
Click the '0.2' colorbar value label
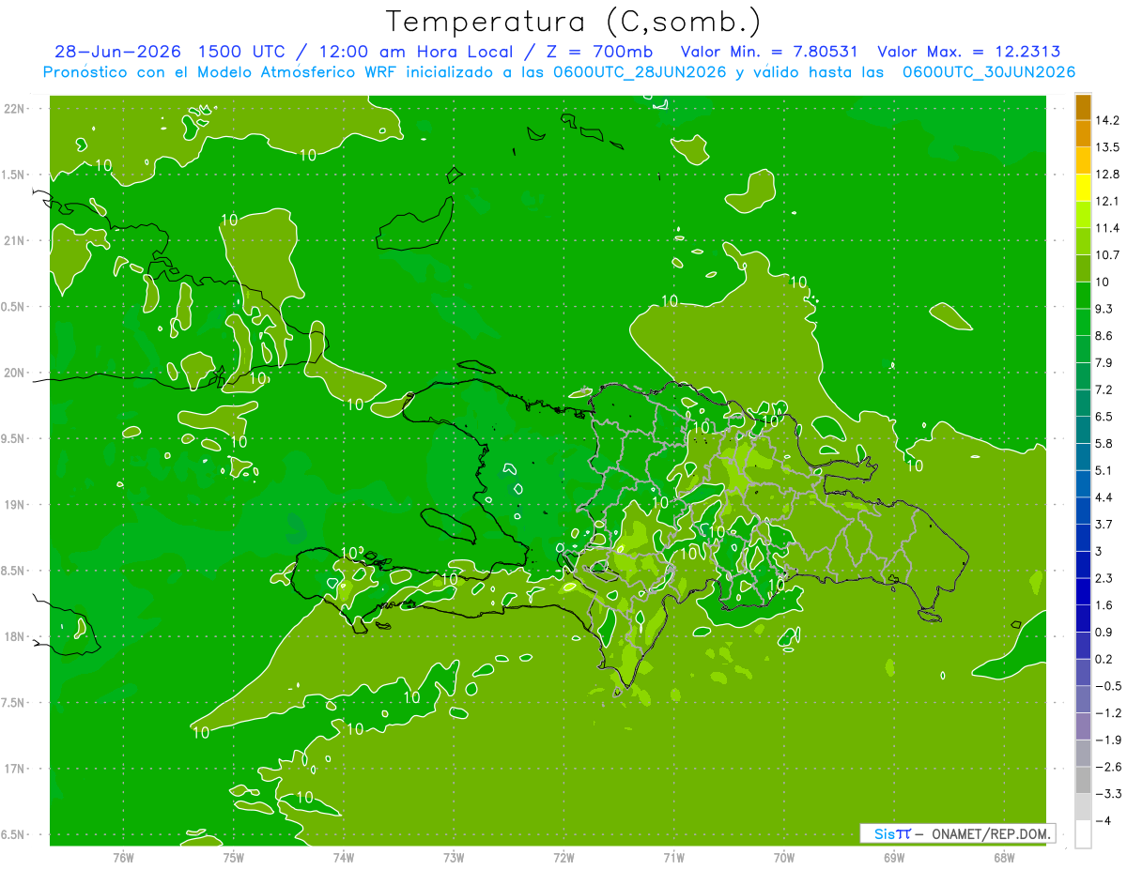click(1104, 660)
